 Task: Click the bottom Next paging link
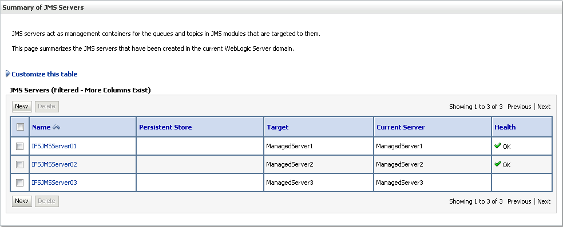click(544, 201)
